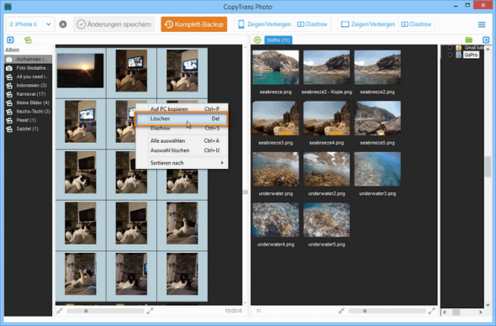Switch to the GoPro (11) tab
Screen dimensions: 496x326
point(278,40)
